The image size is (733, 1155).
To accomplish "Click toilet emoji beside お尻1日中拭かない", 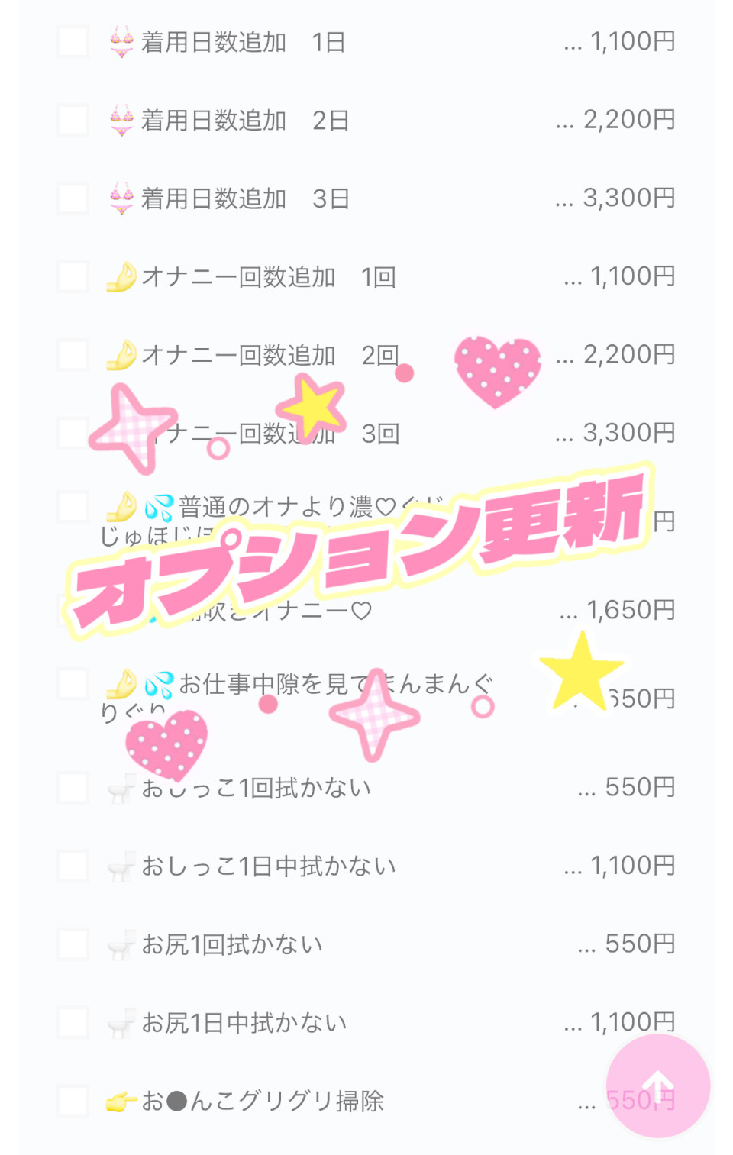I will click(122, 1023).
